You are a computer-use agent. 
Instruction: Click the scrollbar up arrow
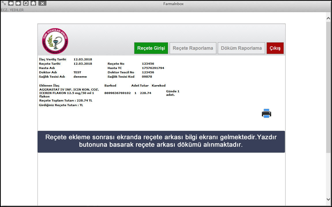tap(329, 18)
